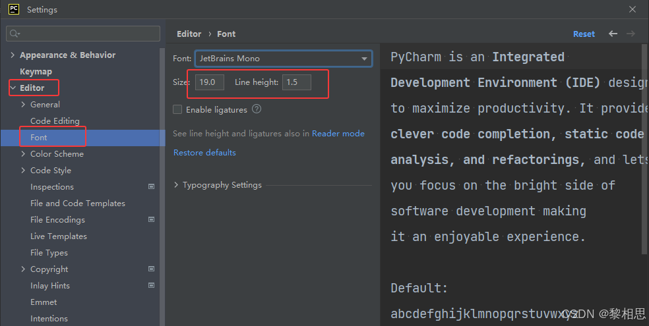649x326 pixels.
Task: Expand the General subsection arrow
Action: pyautogui.click(x=23, y=105)
